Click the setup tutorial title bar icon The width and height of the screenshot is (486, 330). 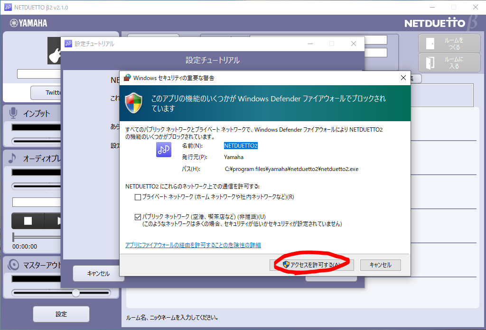(x=68, y=44)
